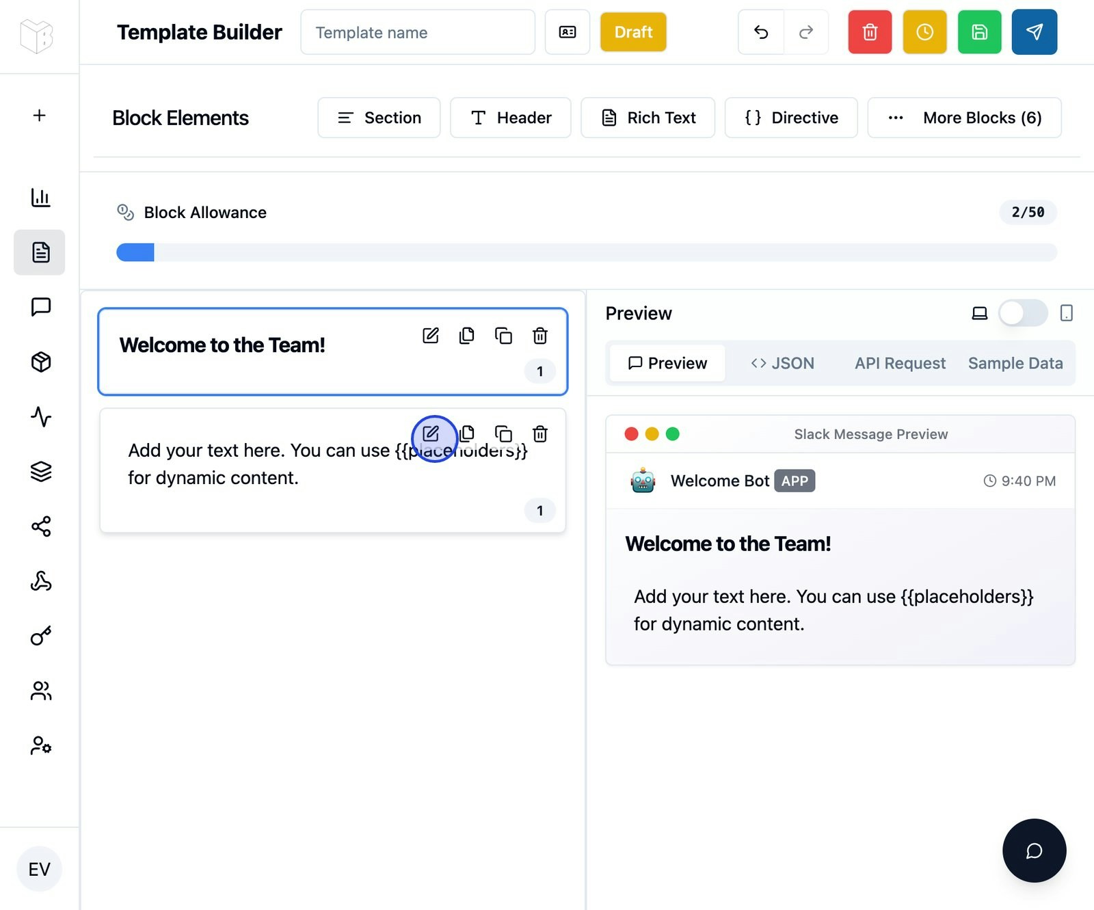Click the Template Builder title
1094x910 pixels.
[199, 32]
